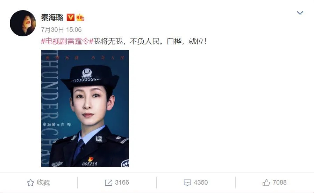Click the comment bubble icon

187,183
